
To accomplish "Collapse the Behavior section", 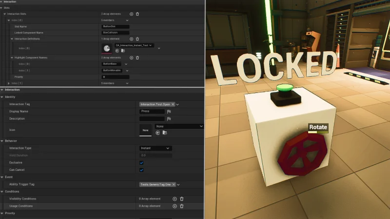I will (2, 141).
